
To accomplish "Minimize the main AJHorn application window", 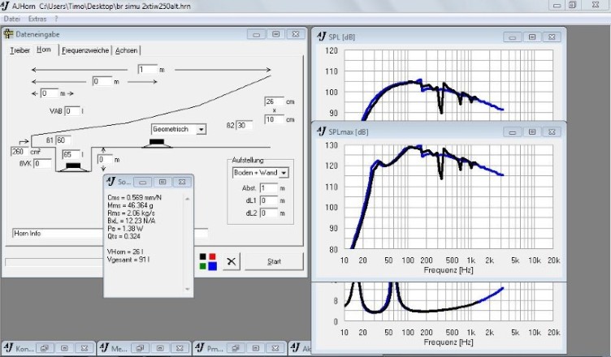I will pyautogui.click(x=557, y=6).
